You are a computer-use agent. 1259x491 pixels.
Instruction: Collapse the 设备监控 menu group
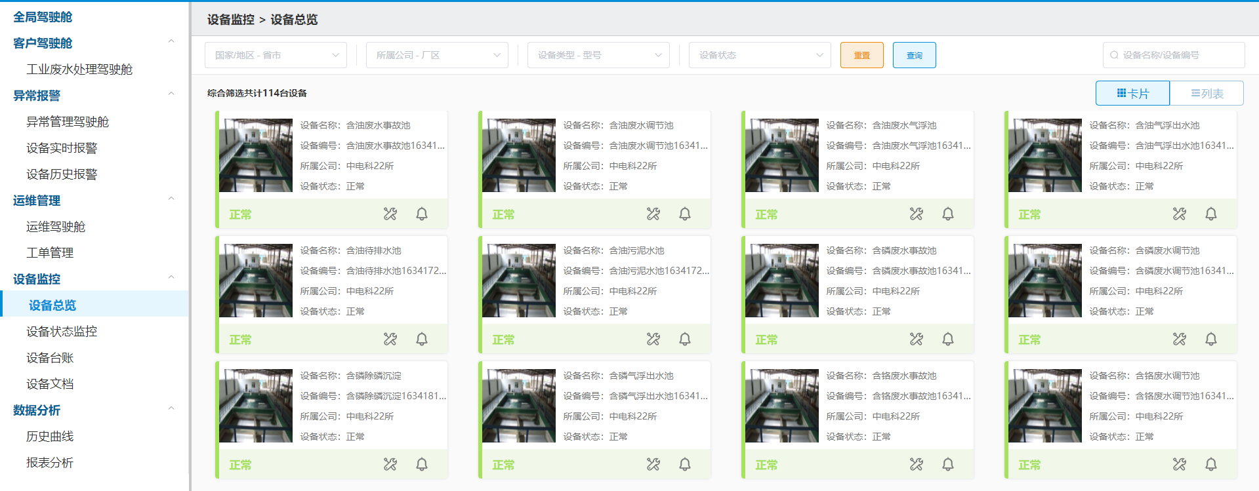pos(171,278)
